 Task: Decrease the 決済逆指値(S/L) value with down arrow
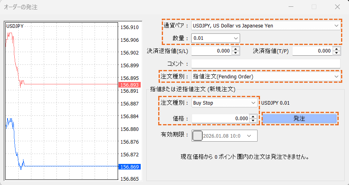coord(235,53)
